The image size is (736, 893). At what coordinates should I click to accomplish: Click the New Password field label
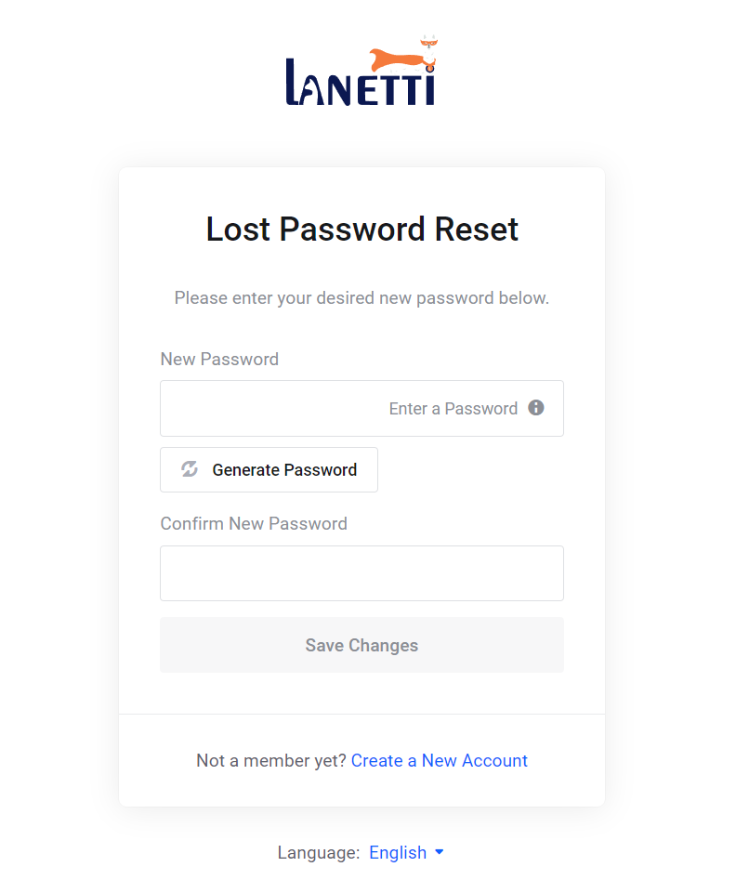(219, 360)
